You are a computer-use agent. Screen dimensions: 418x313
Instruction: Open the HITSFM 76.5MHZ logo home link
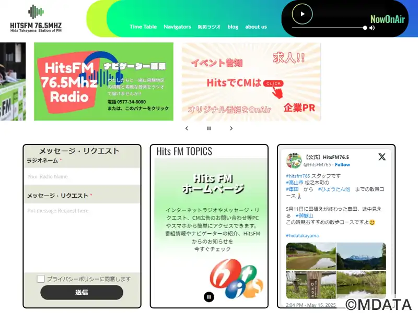point(36,18)
